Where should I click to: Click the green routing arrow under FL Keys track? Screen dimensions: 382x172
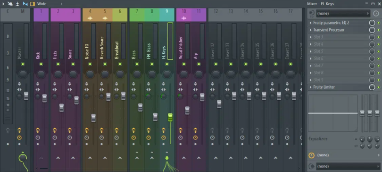point(167,158)
